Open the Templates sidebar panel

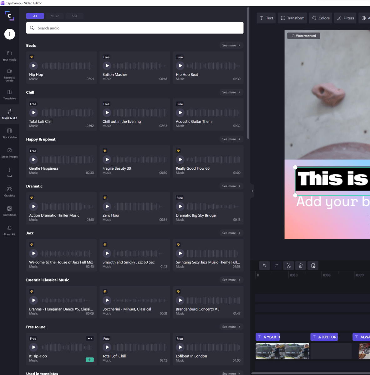coord(9,94)
